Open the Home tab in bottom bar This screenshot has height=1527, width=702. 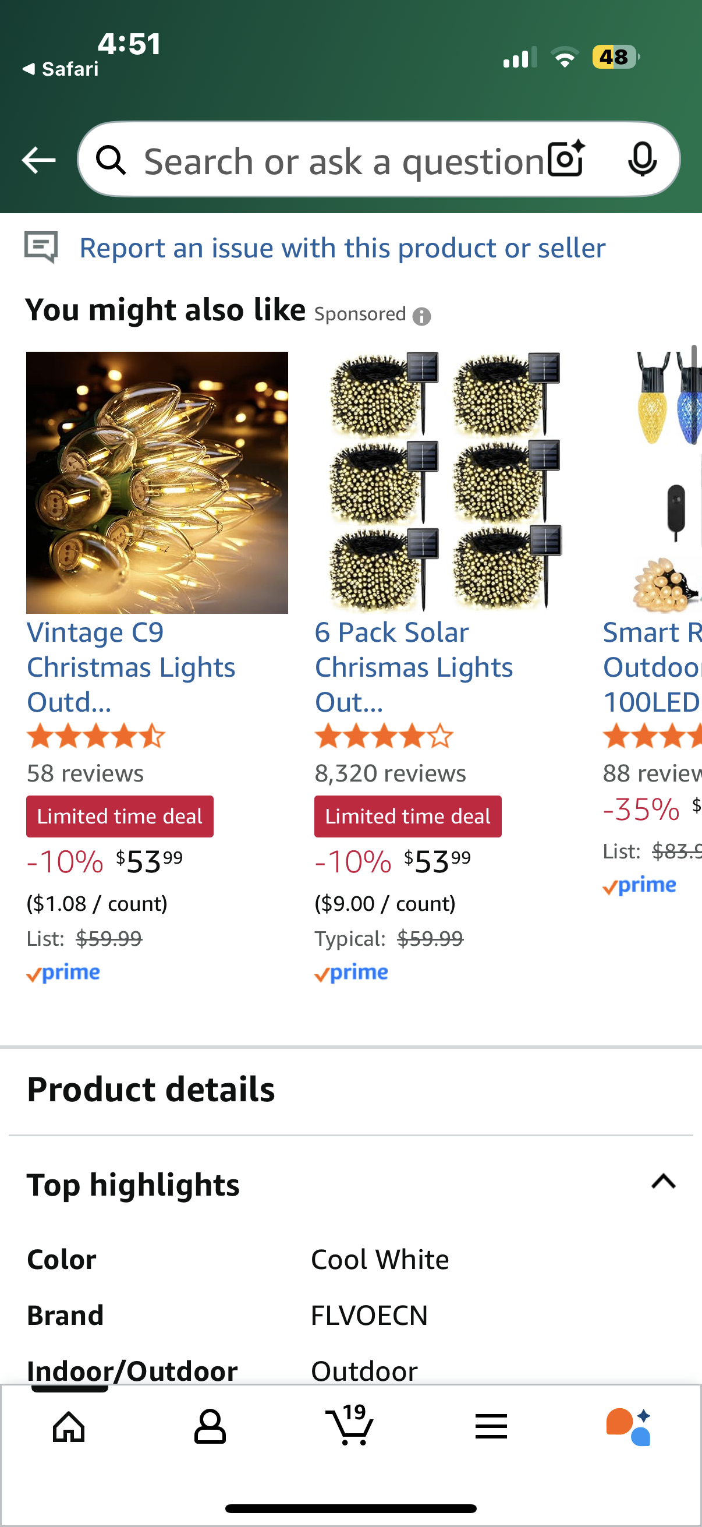point(69,1426)
